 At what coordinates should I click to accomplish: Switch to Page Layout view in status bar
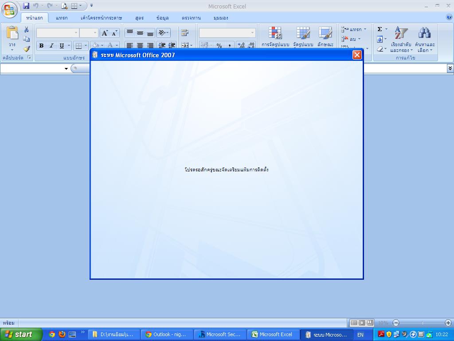point(362,323)
